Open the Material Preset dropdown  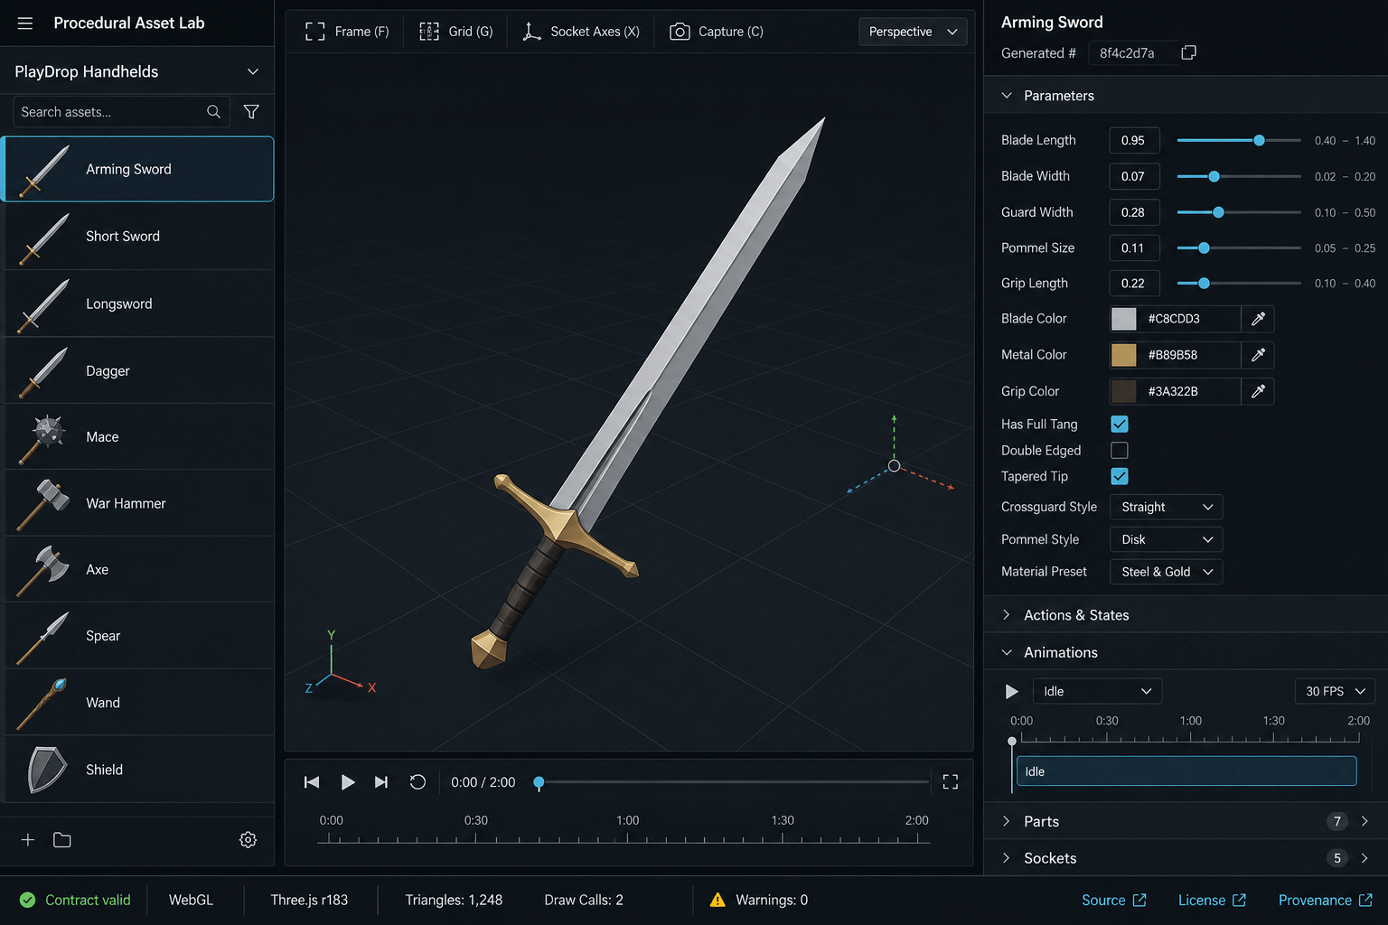click(1166, 572)
